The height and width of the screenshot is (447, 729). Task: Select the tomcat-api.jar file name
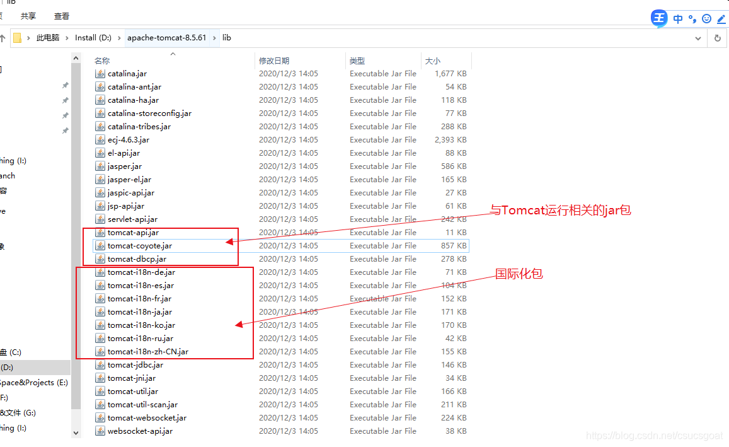[x=133, y=233]
